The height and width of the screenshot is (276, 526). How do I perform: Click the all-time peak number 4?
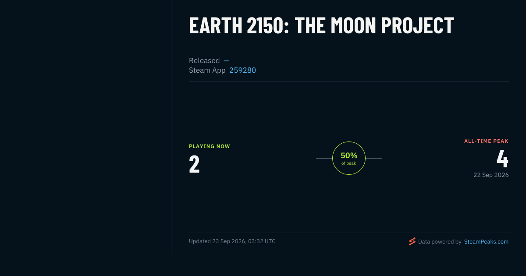tap(503, 159)
